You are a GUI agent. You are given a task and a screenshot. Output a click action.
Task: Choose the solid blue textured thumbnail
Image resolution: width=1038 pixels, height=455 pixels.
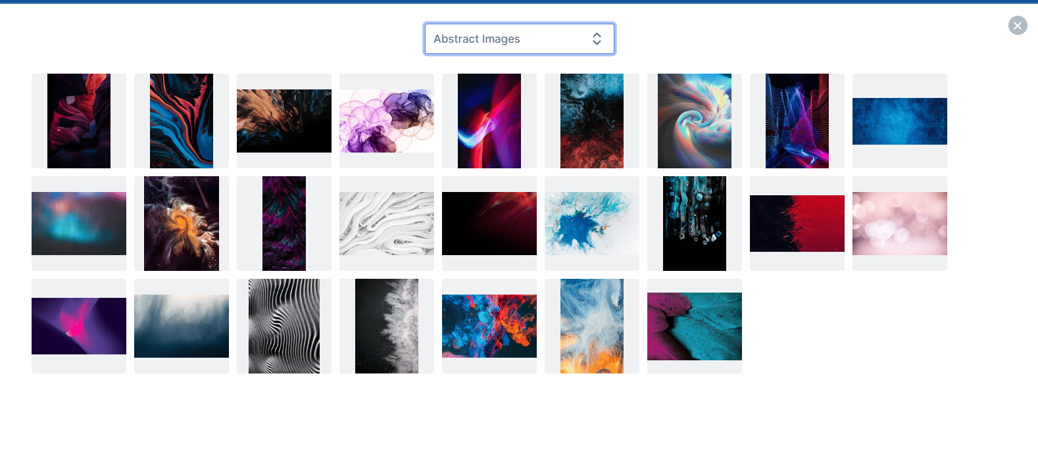[900, 121]
